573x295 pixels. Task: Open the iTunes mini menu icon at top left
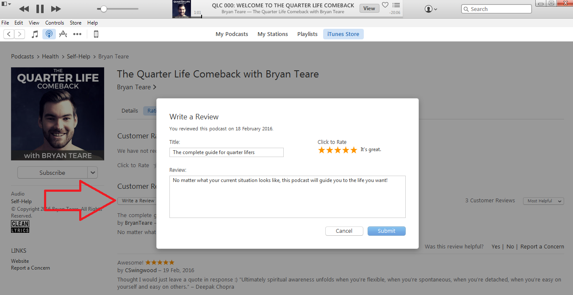7,3
